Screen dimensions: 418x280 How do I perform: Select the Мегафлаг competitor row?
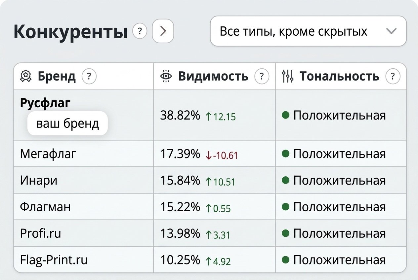click(x=210, y=154)
